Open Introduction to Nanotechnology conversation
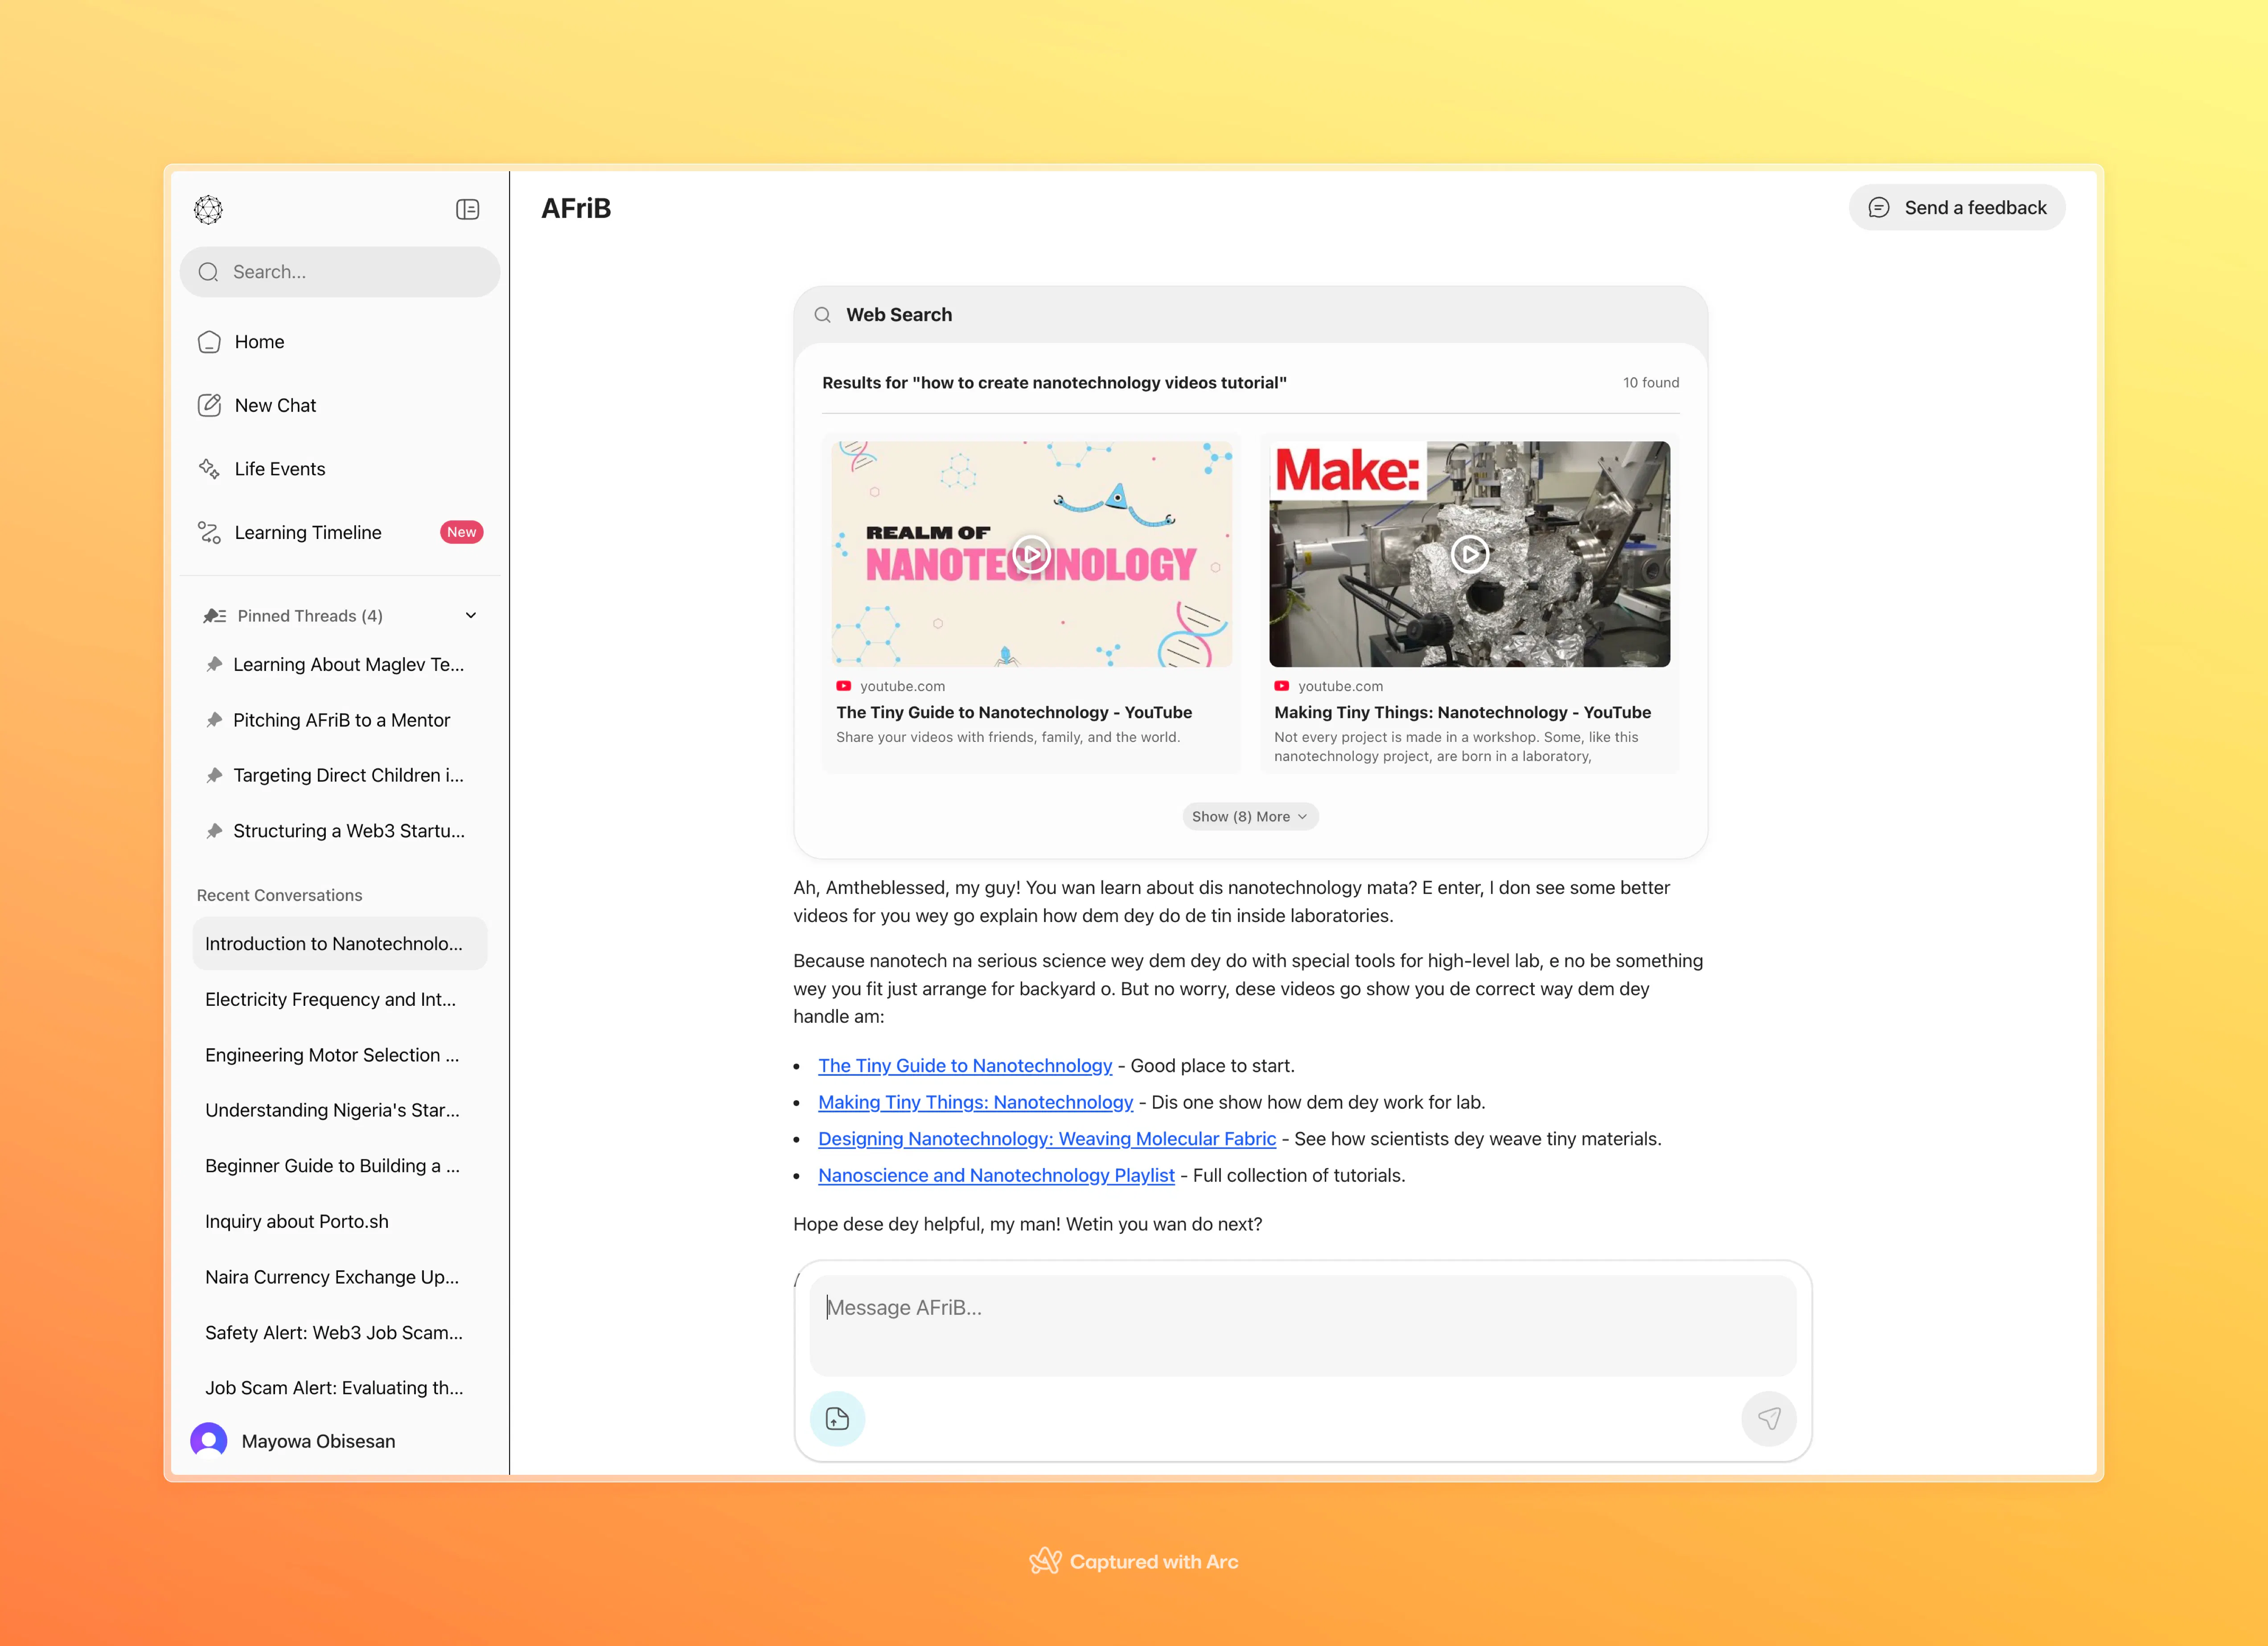 (340, 944)
